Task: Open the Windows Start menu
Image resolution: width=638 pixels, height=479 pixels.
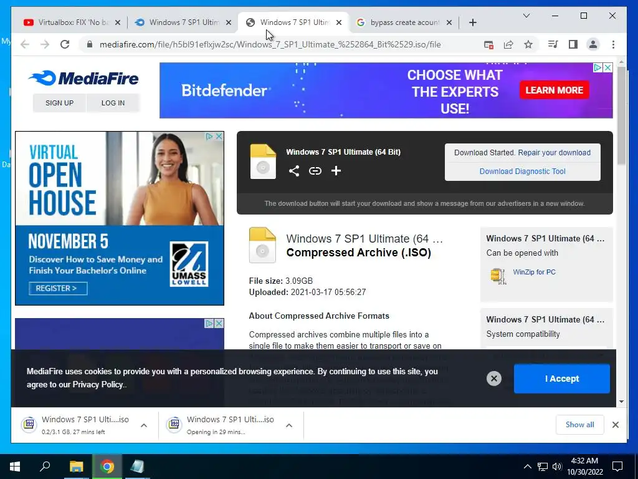Action: pos(15,467)
